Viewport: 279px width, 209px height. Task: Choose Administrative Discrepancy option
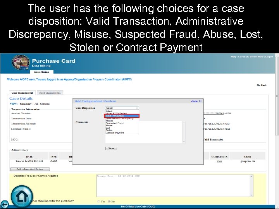click(122, 118)
